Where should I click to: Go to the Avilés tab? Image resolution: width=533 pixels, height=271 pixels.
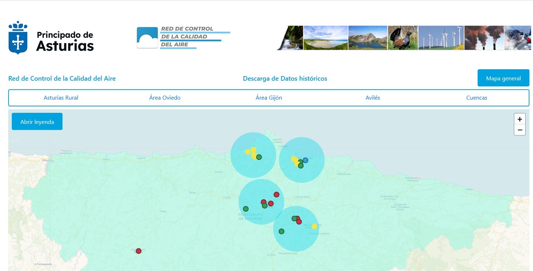pyautogui.click(x=373, y=98)
